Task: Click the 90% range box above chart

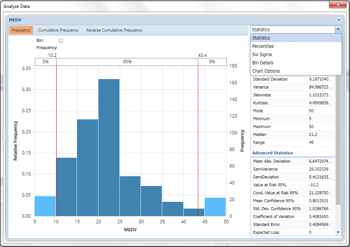Action: (x=127, y=62)
